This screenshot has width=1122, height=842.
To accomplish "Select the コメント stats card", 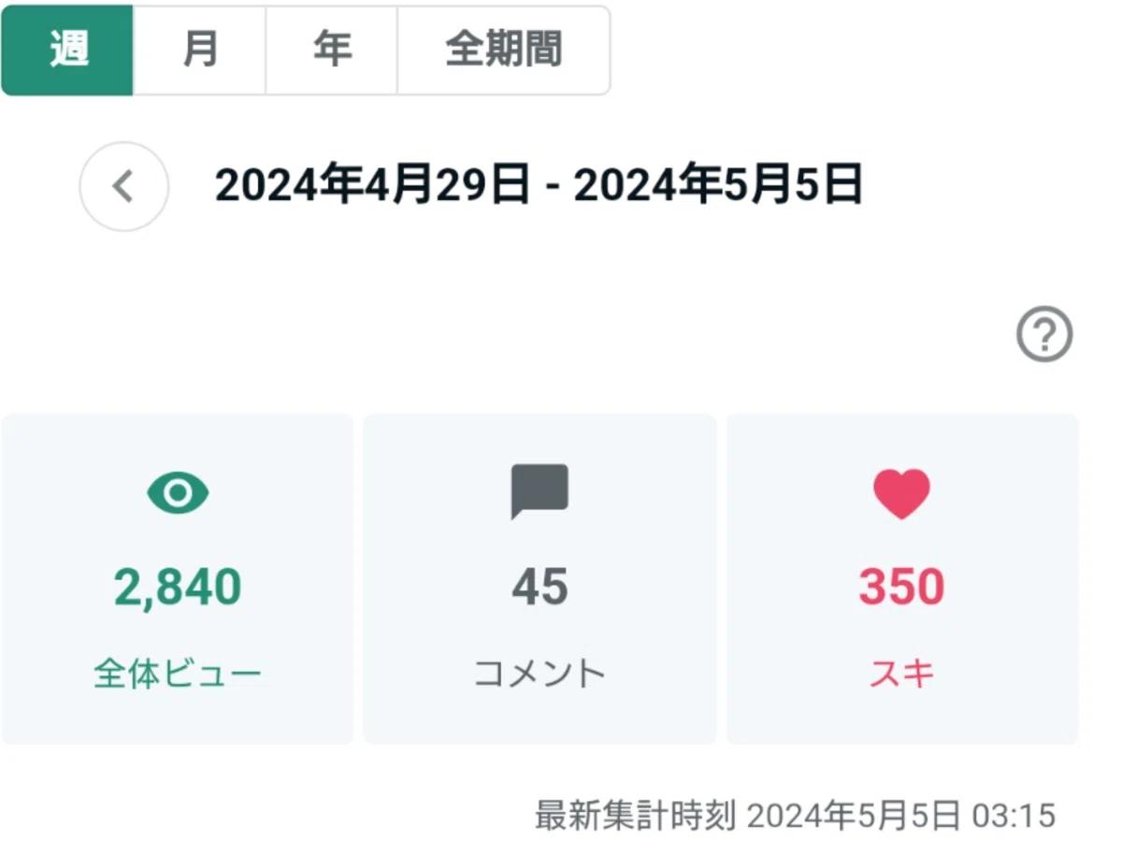I will (539, 579).
